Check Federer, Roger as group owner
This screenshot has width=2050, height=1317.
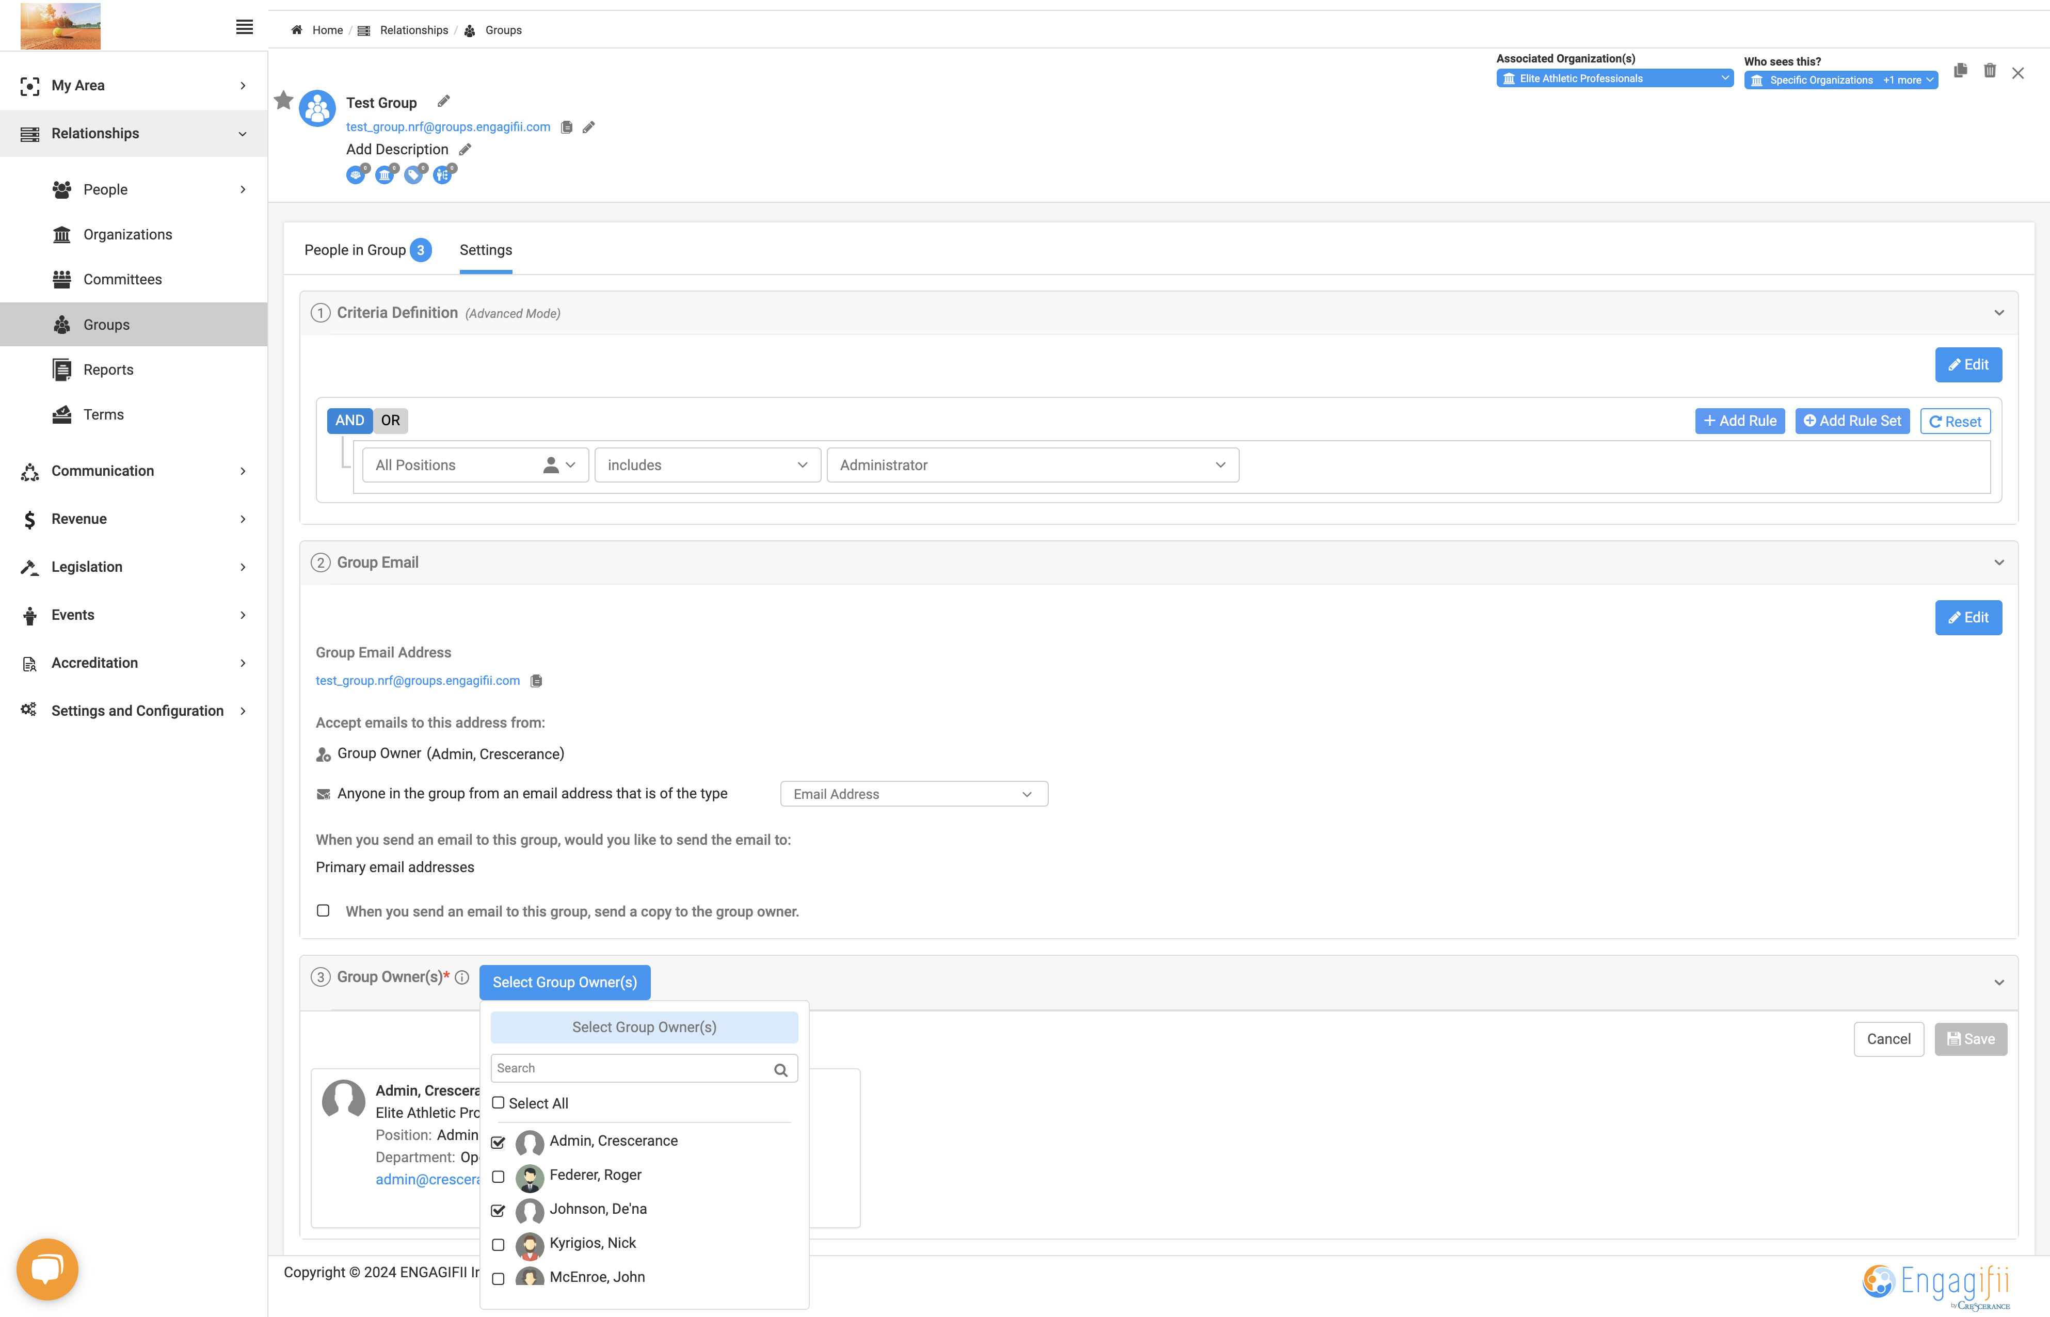coord(498,1177)
